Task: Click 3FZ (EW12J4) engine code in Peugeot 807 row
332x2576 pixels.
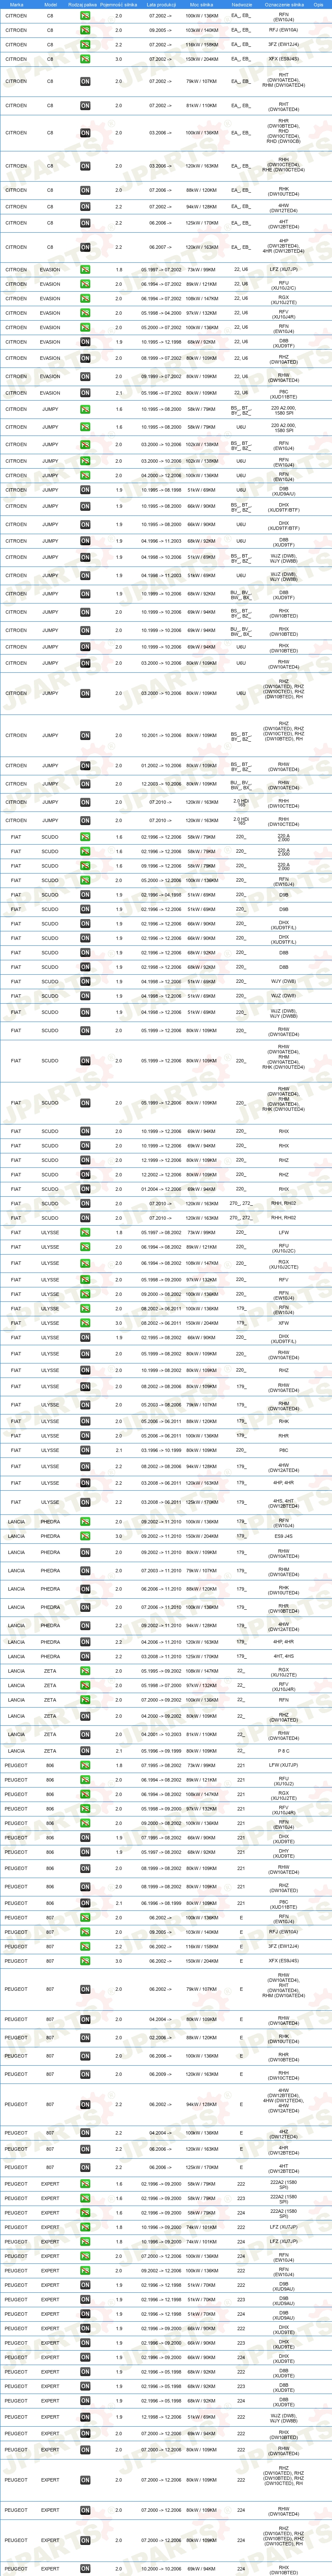Action: (284, 1946)
